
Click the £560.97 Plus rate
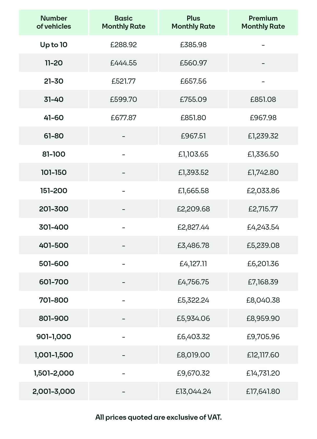(x=193, y=63)
